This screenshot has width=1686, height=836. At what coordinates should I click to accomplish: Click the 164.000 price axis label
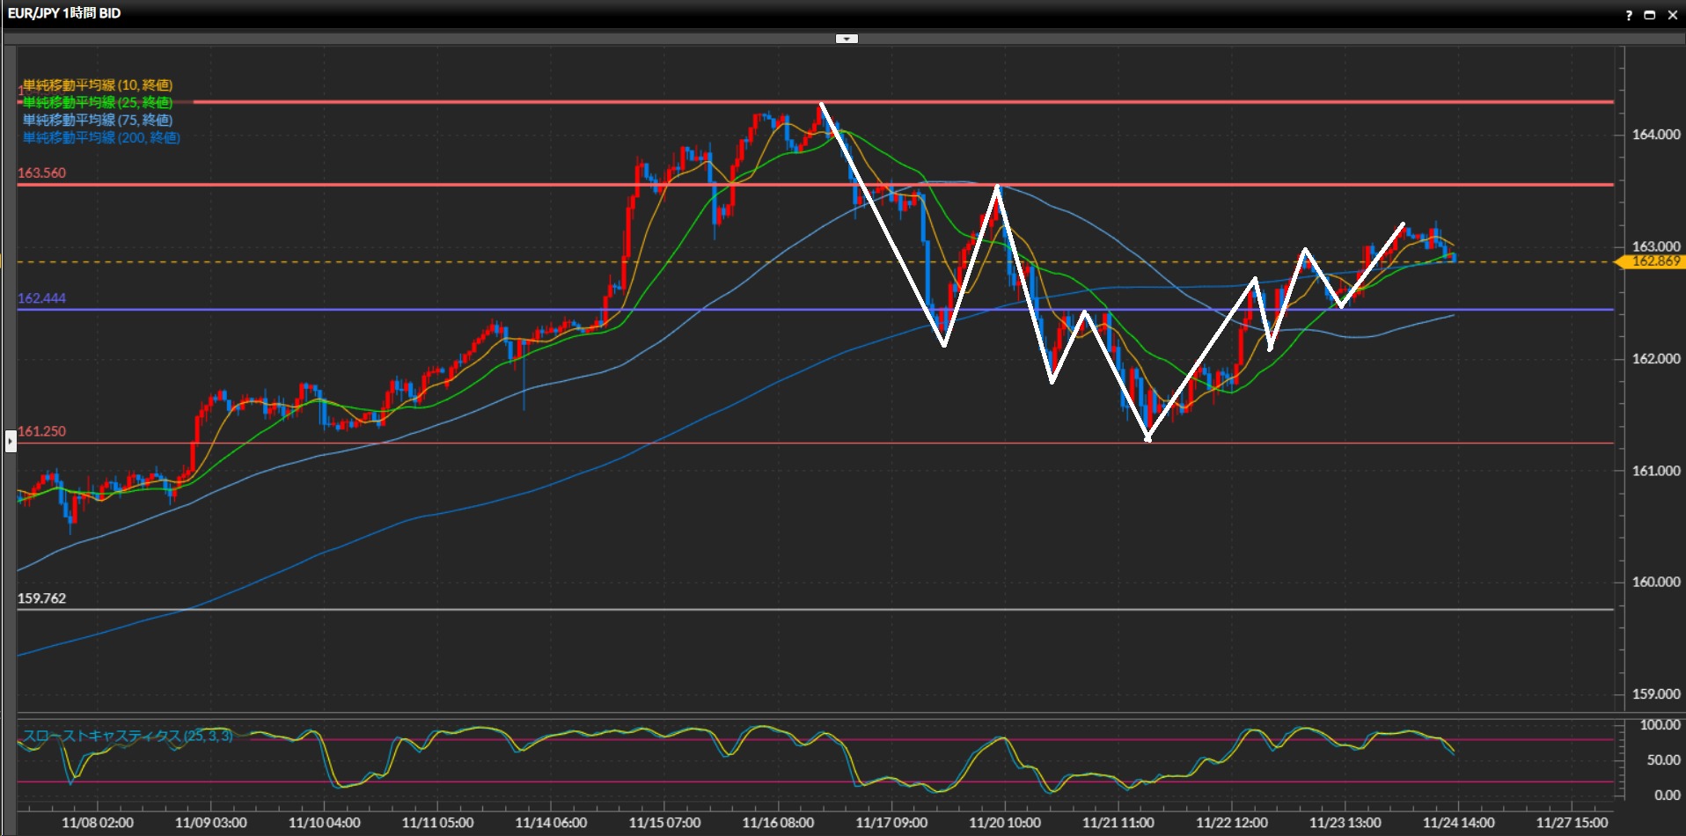(1655, 135)
